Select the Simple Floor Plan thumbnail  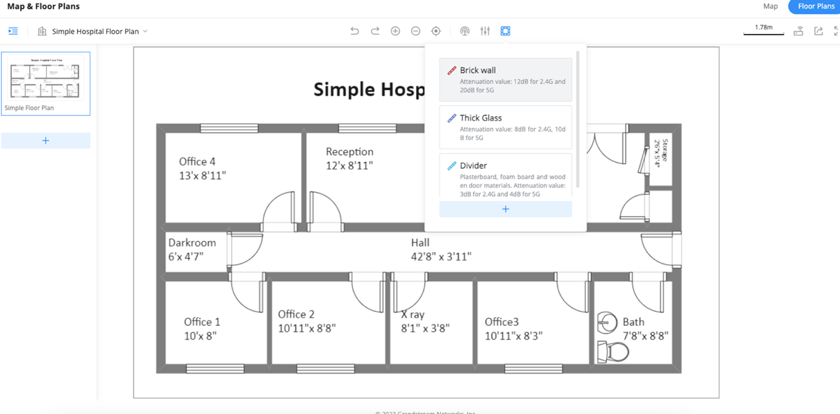[x=46, y=83]
